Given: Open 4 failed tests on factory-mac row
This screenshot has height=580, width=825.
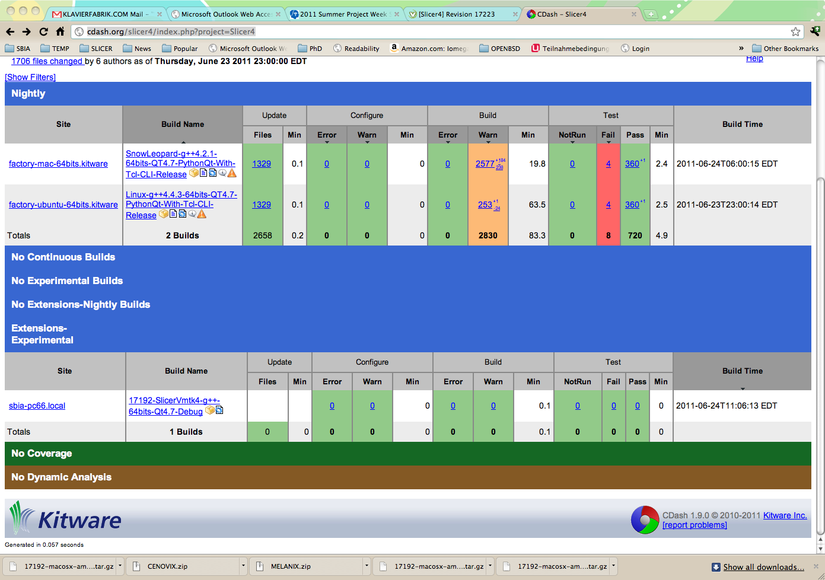Looking at the screenshot, I should [608, 164].
